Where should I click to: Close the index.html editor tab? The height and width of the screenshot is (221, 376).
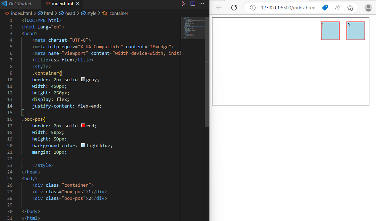coord(78,3)
